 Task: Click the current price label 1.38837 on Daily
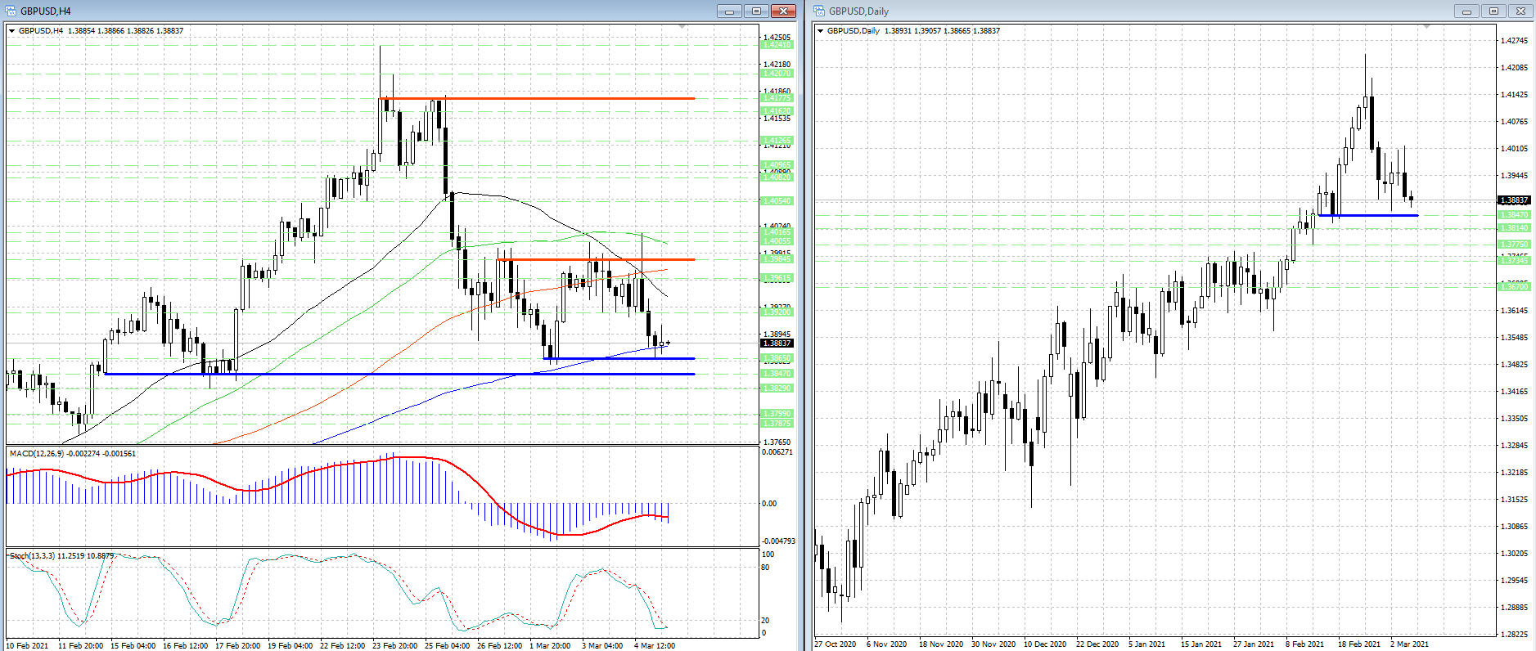1513,200
